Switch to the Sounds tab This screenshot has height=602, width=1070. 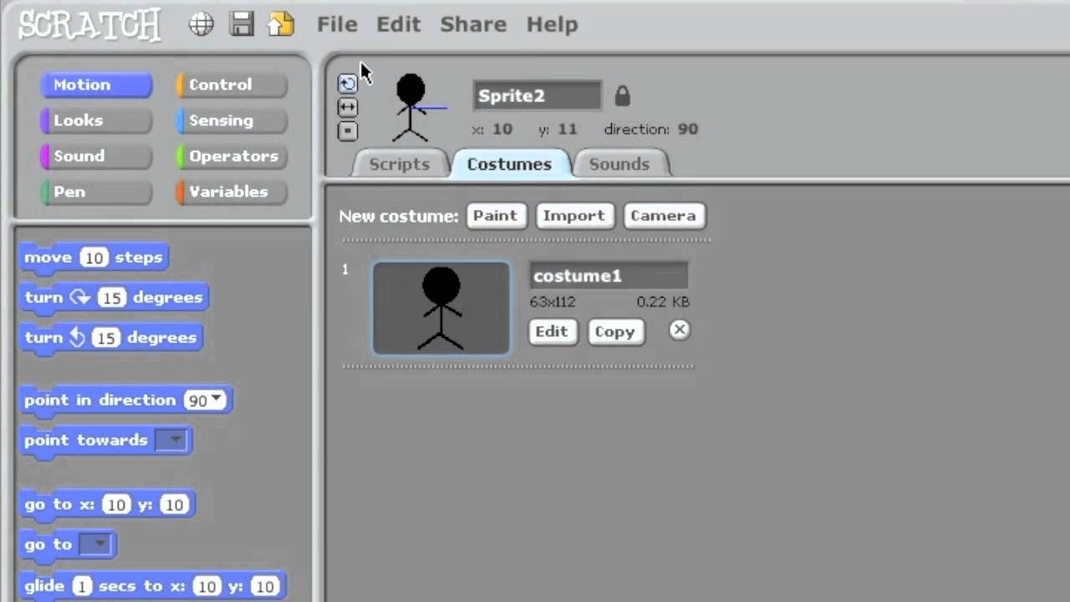click(x=619, y=164)
